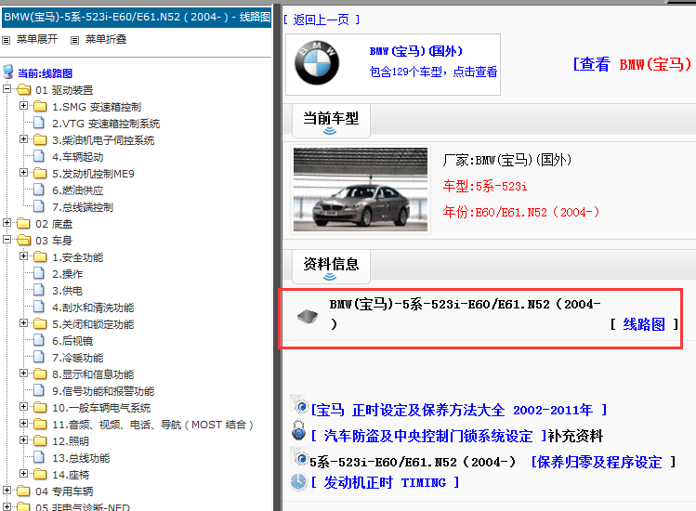Click the BMW roundel logo icon
Viewport: 696px width, 511px height.
tap(317, 63)
